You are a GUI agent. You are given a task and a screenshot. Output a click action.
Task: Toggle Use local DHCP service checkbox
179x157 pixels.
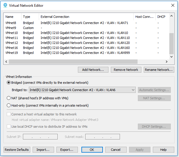point(9,127)
